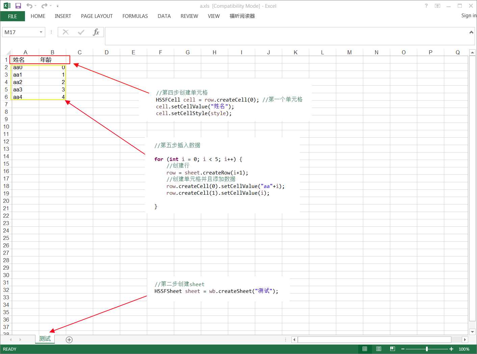
Task: Switch to the HOME ribbon tab
Action: 38,16
